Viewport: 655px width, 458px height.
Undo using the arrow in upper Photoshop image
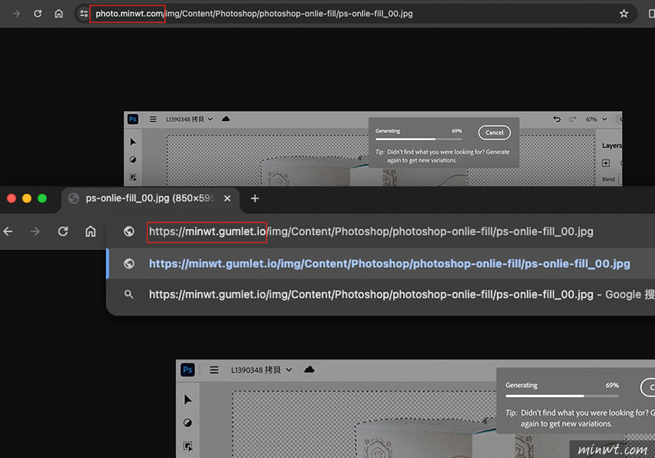point(557,119)
